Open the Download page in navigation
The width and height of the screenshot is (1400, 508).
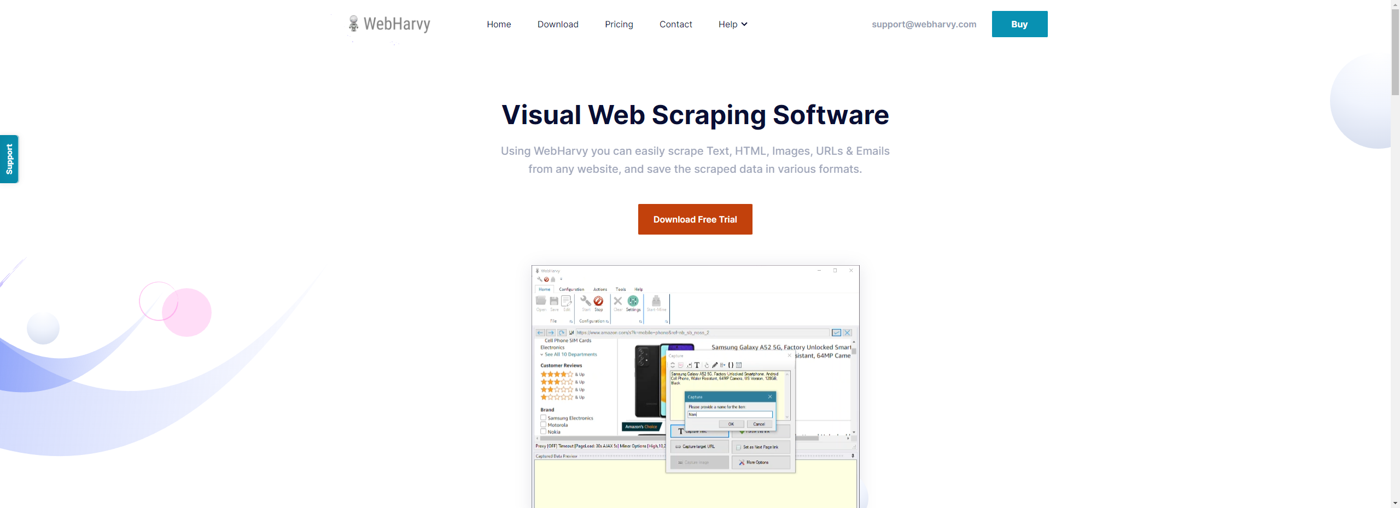click(x=558, y=24)
